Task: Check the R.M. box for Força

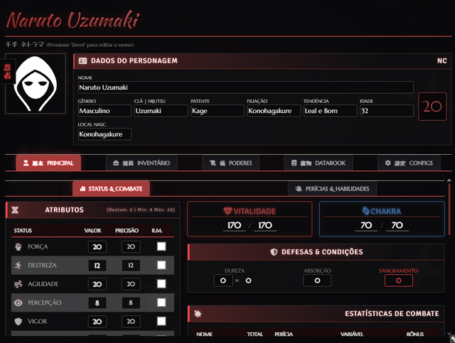Action: point(161,246)
